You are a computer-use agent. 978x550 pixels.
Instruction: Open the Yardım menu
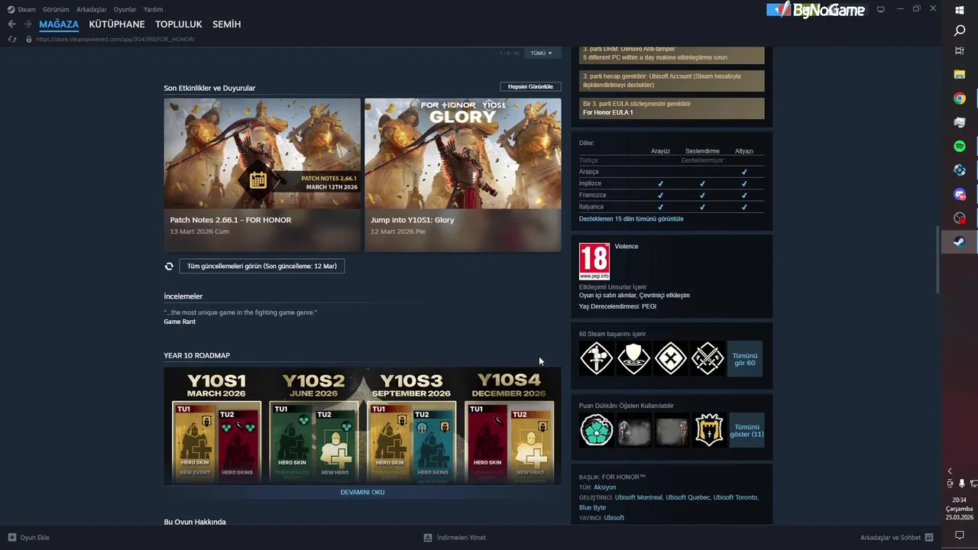(x=153, y=9)
